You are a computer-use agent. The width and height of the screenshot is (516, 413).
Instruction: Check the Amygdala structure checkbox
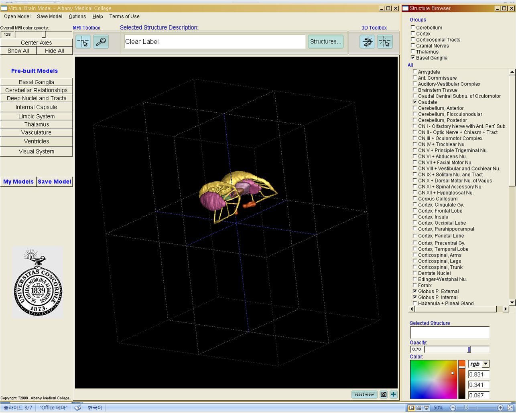coord(414,72)
